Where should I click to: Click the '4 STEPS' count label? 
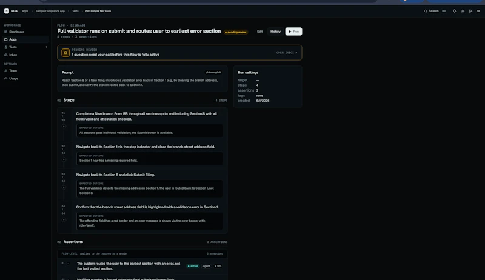click(221, 101)
